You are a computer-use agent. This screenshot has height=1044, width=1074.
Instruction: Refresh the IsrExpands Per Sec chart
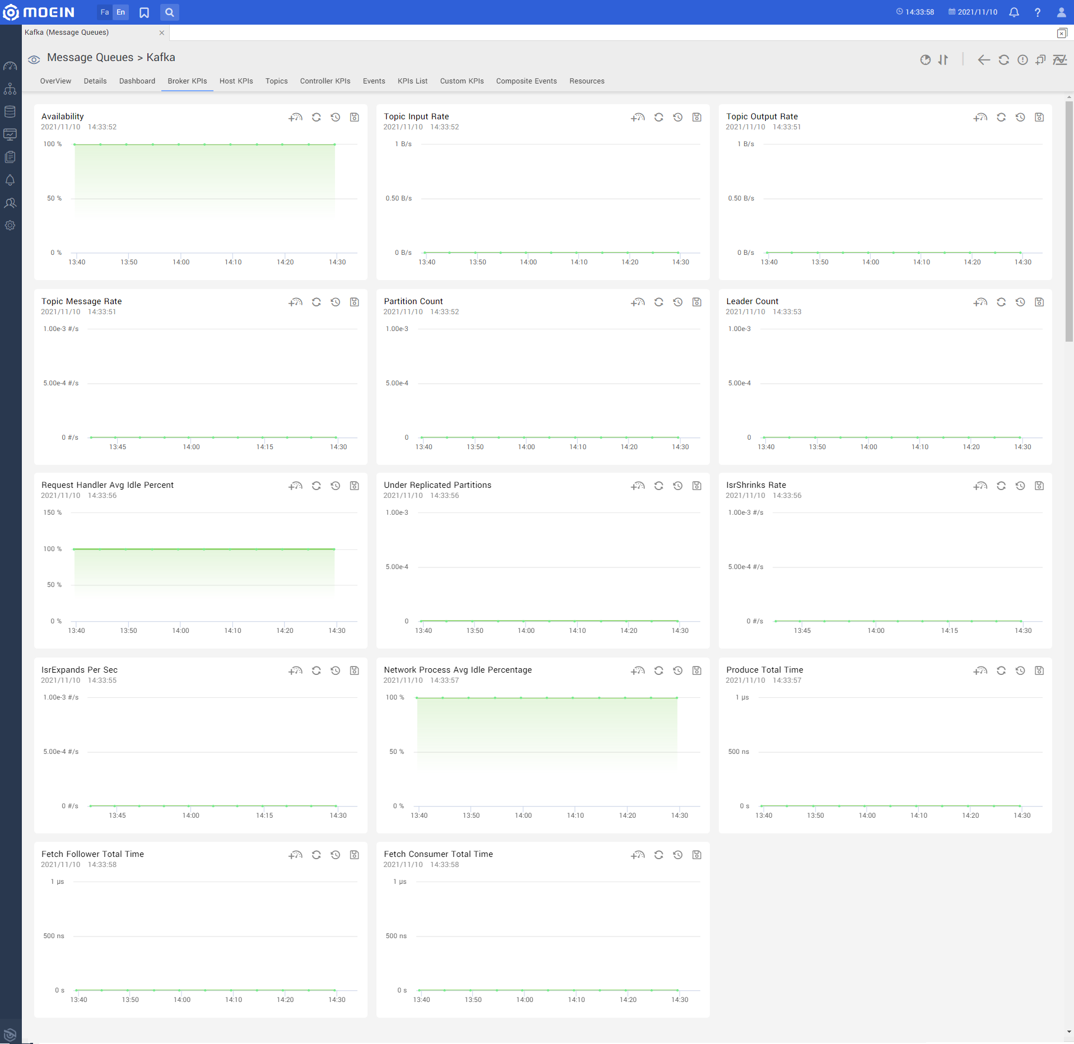pyautogui.click(x=317, y=671)
